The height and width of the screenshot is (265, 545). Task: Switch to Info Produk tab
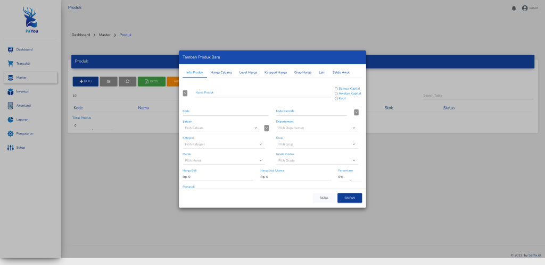(x=195, y=73)
